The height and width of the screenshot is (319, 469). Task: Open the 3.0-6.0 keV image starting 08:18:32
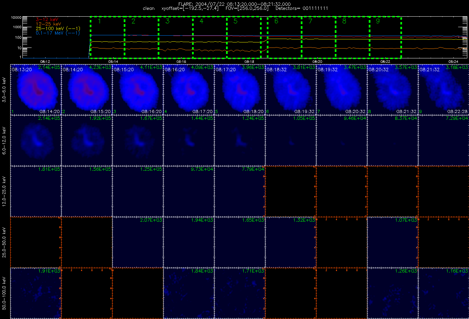tap(291, 90)
